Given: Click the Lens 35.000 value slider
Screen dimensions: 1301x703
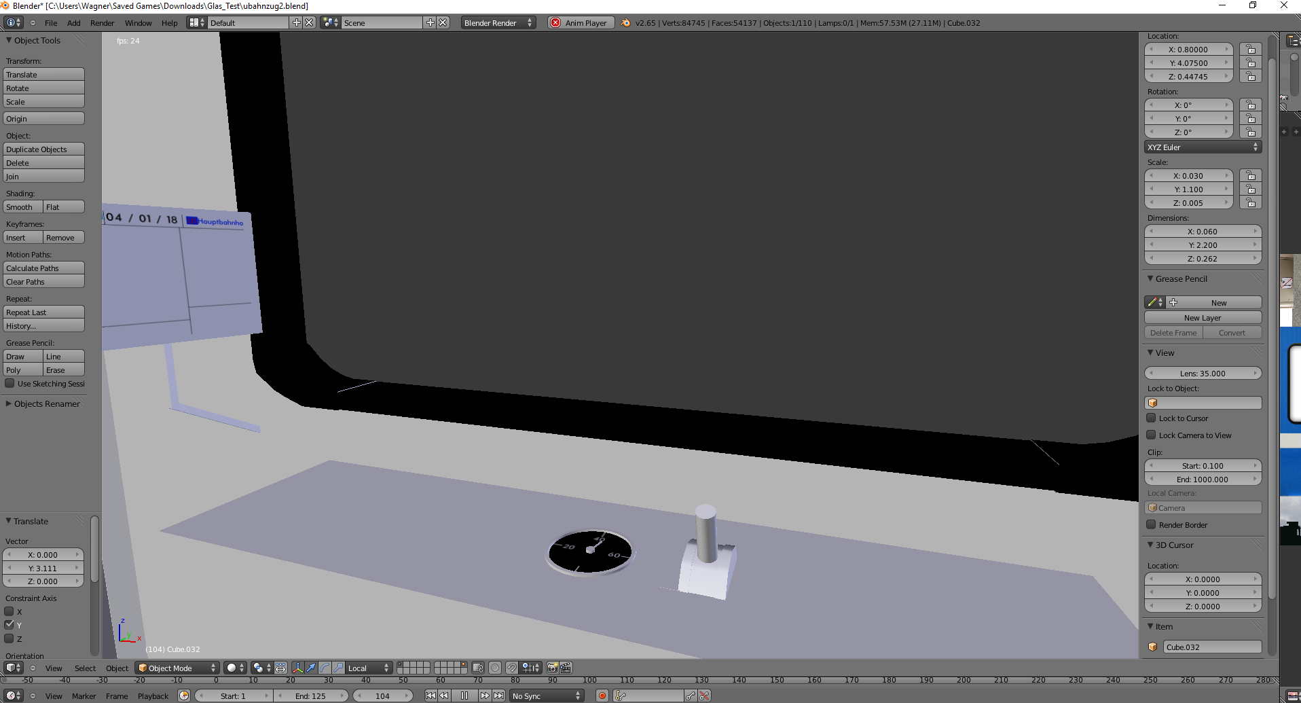Looking at the screenshot, I should coord(1203,374).
